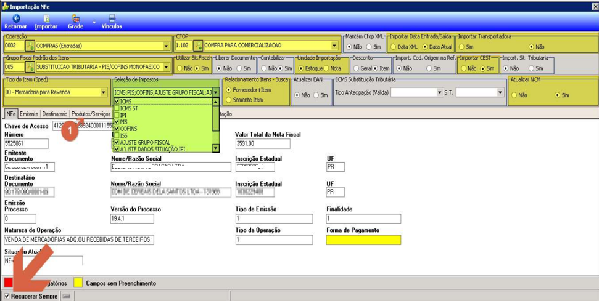599x301 pixels.
Task: Toggle AJUSTE DADOS SITUAÇÃO IPI checkbox
Action: pyautogui.click(x=117, y=149)
